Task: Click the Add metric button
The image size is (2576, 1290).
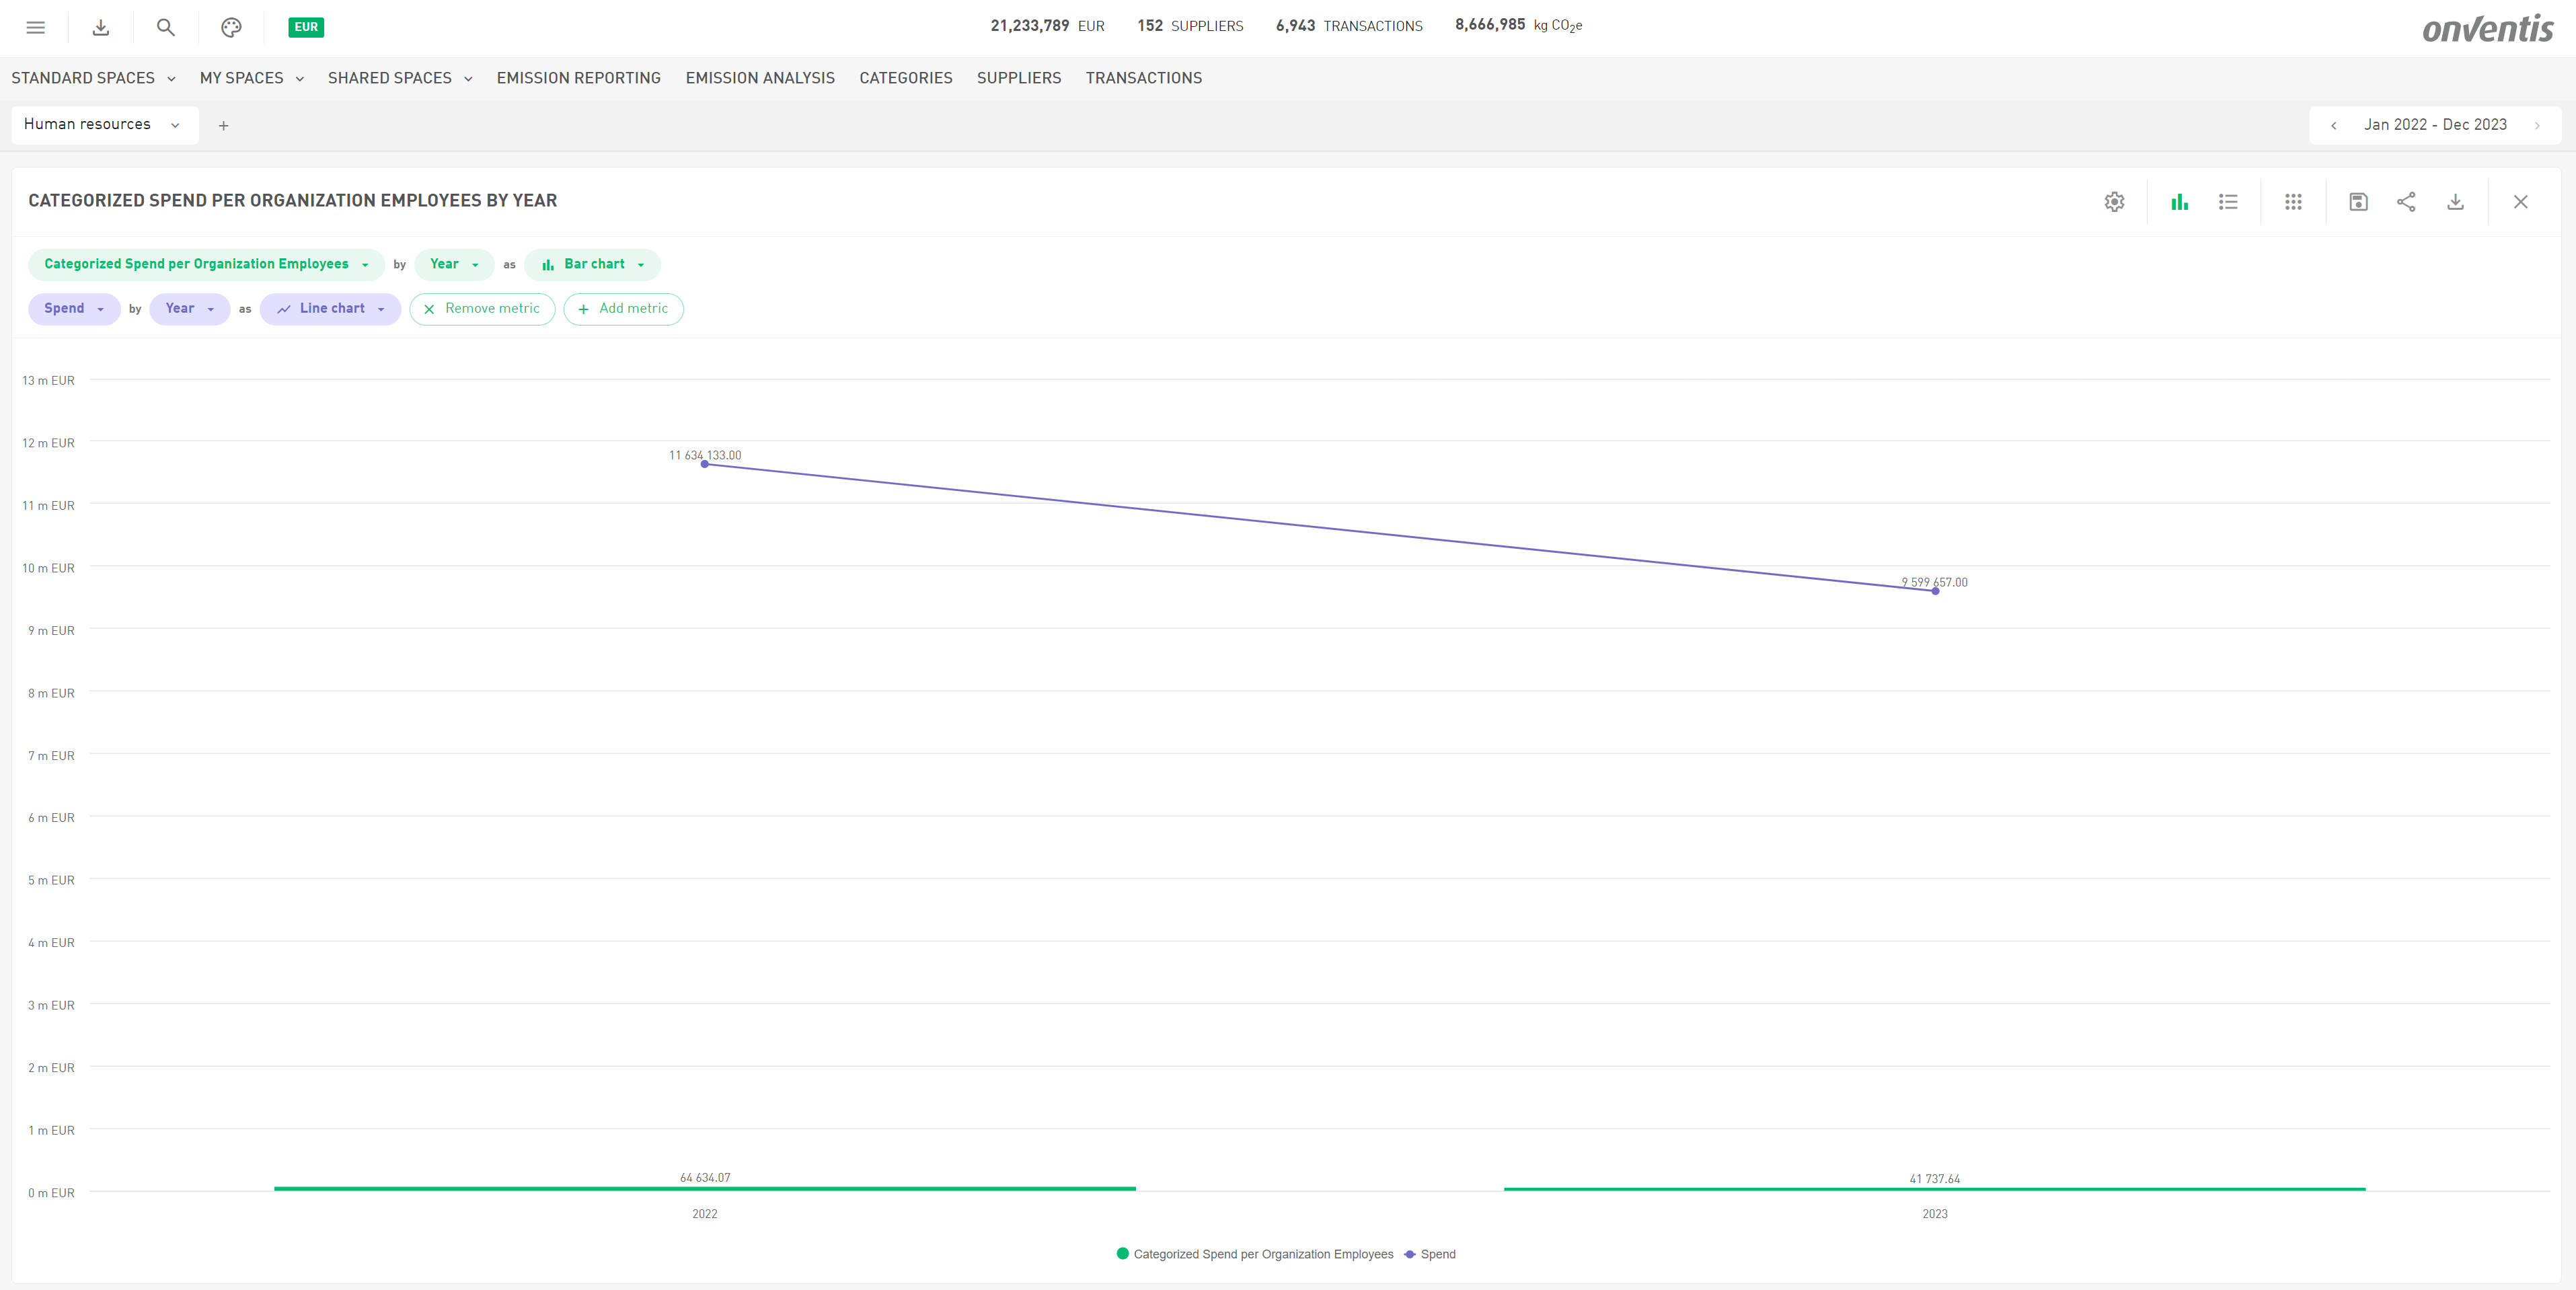Action: coord(623,308)
